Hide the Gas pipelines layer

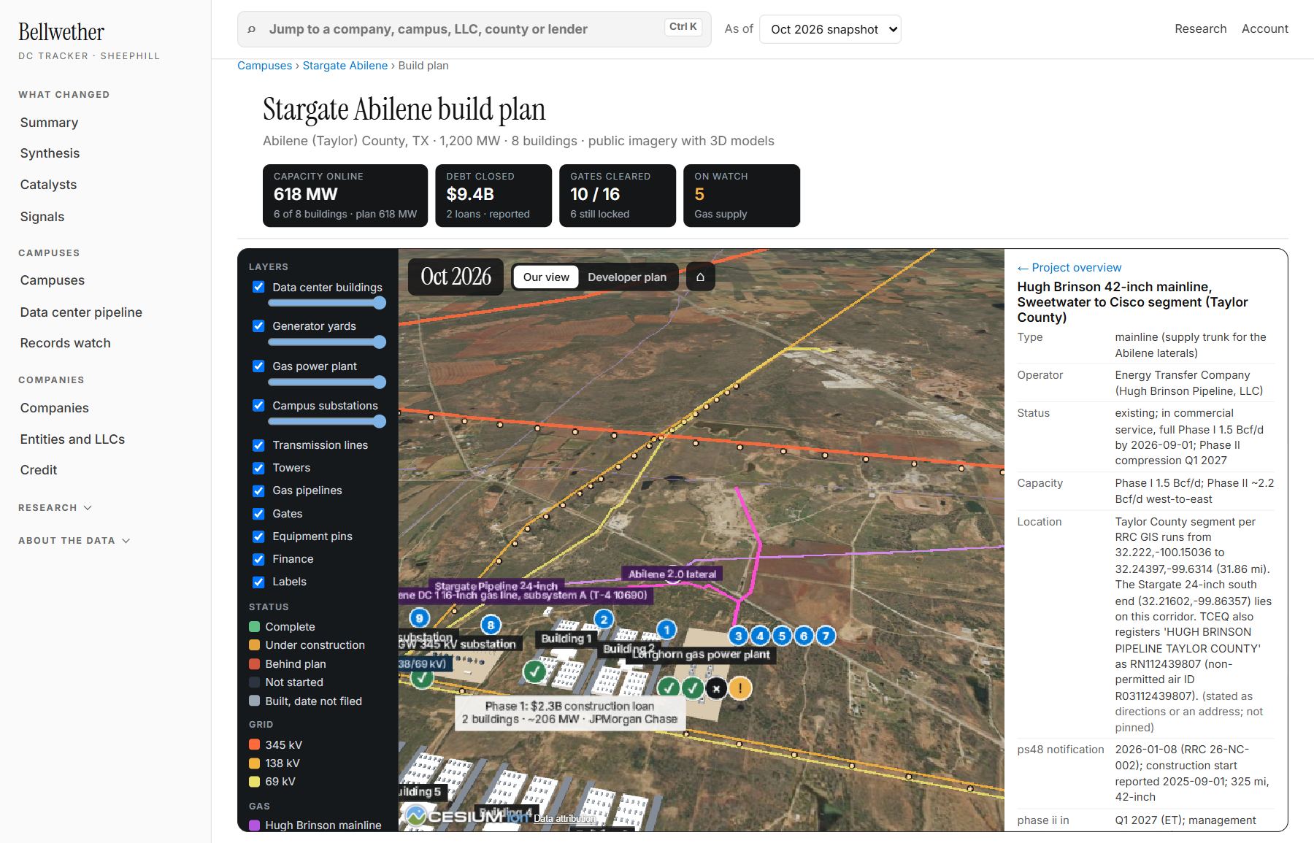(x=258, y=490)
